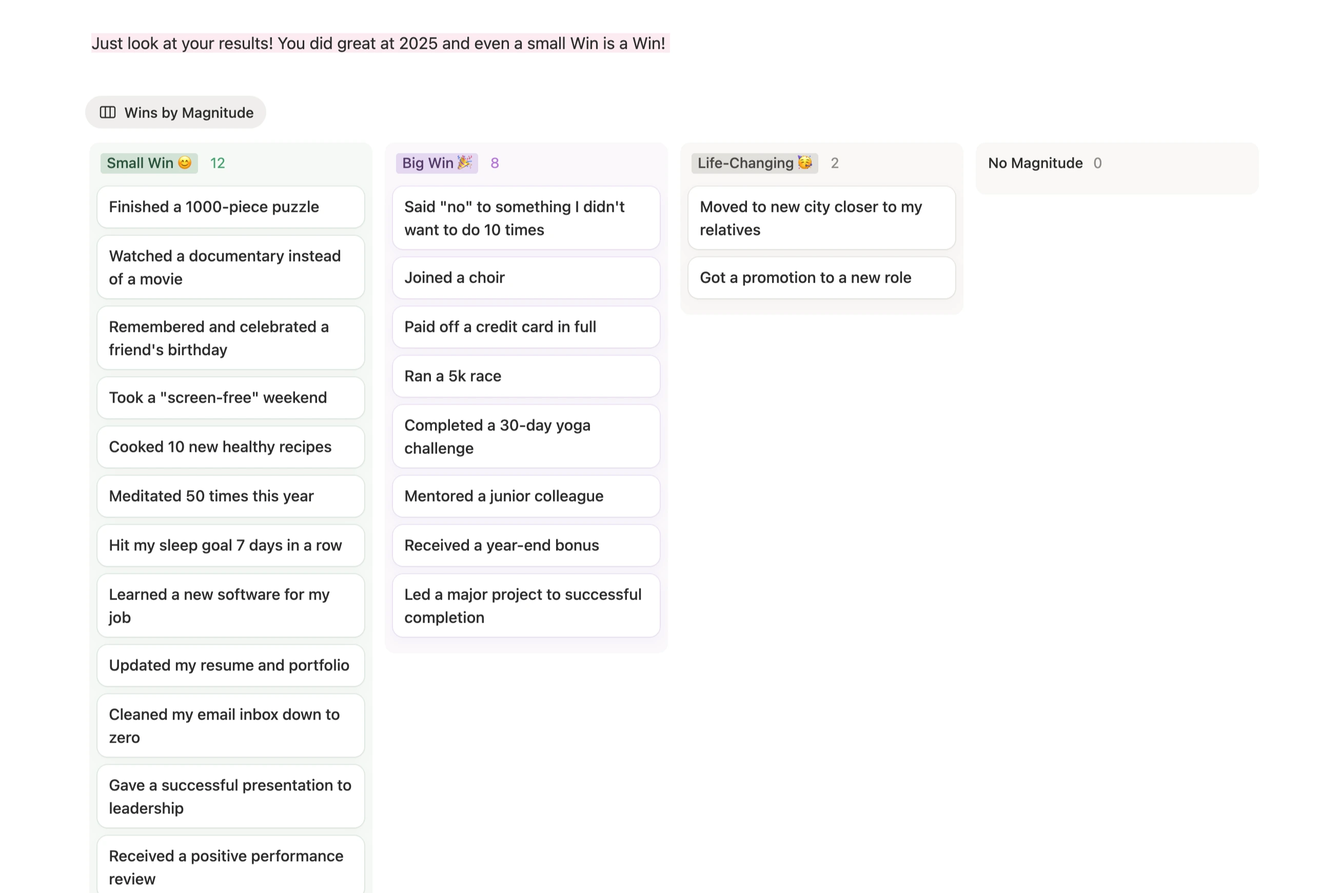Click the No Magnitude column header
1340x893 pixels.
[1035, 164]
